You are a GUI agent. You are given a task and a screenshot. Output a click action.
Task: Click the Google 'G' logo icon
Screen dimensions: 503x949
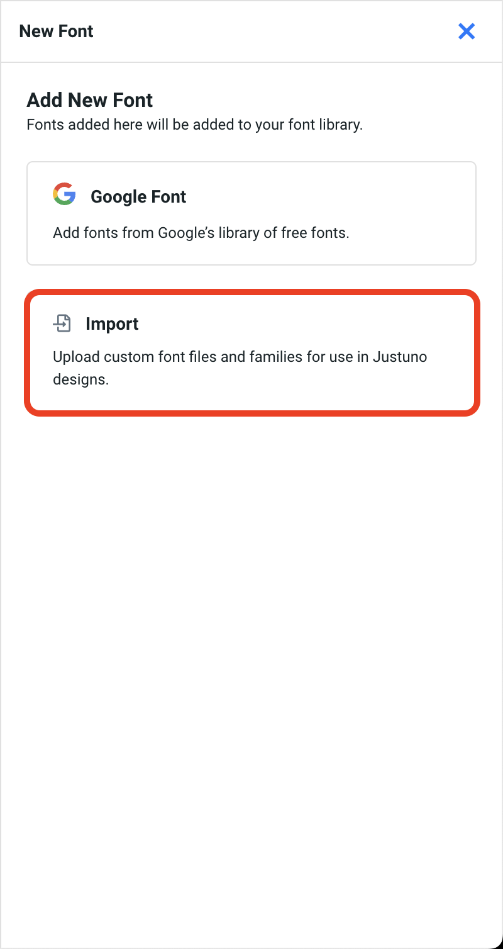[x=64, y=194]
